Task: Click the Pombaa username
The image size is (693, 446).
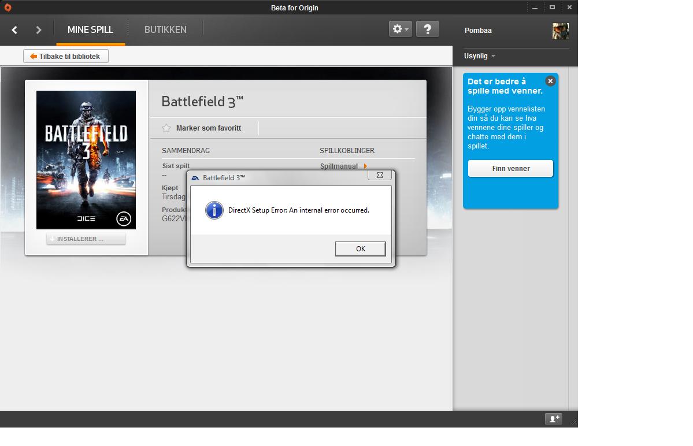Action: click(478, 31)
